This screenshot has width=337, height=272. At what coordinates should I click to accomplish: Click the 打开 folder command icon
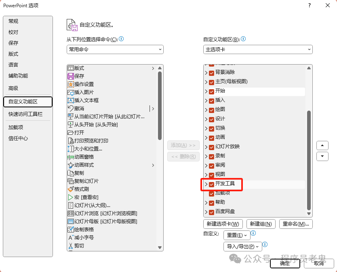click(71, 133)
